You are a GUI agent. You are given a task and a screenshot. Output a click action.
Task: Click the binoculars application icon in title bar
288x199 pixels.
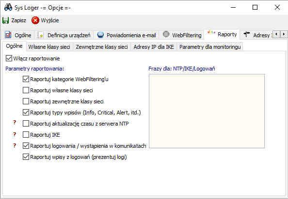[x=8, y=8]
